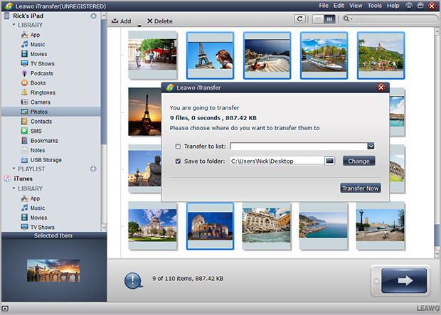Open the Edit menu
Viewport: 441px width, 315px height.
point(339,6)
